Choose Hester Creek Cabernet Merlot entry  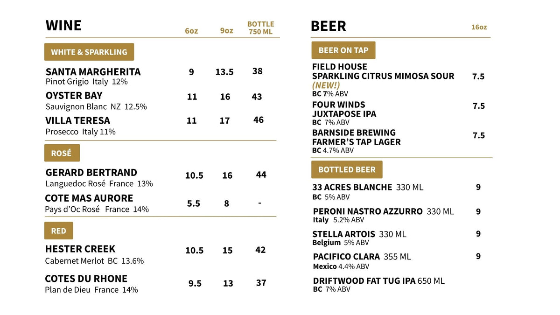[x=94, y=254]
